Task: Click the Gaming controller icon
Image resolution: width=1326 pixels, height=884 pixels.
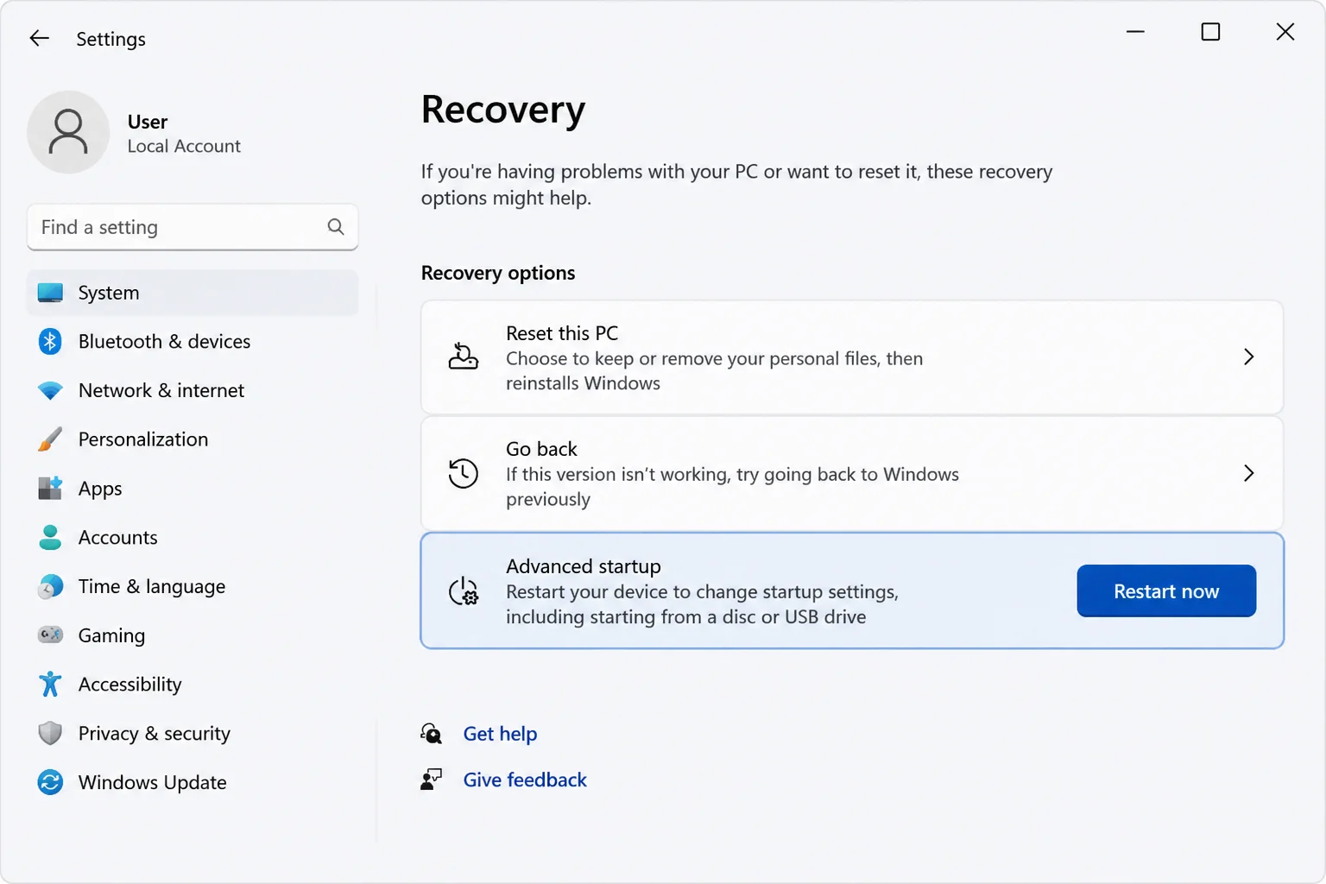Action: 50,635
